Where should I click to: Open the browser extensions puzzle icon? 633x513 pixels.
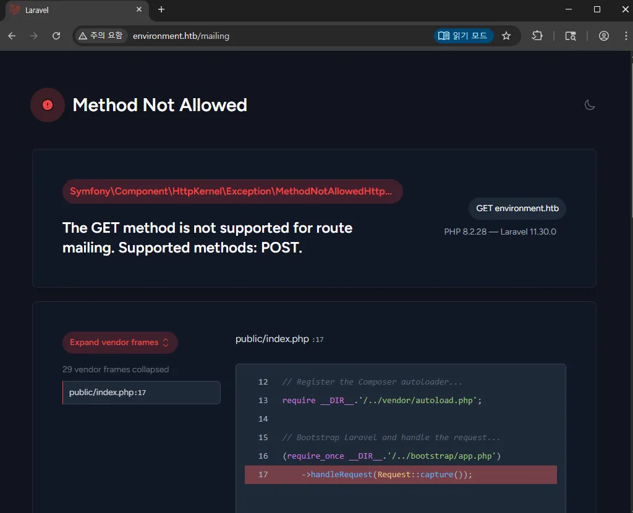pyautogui.click(x=537, y=36)
